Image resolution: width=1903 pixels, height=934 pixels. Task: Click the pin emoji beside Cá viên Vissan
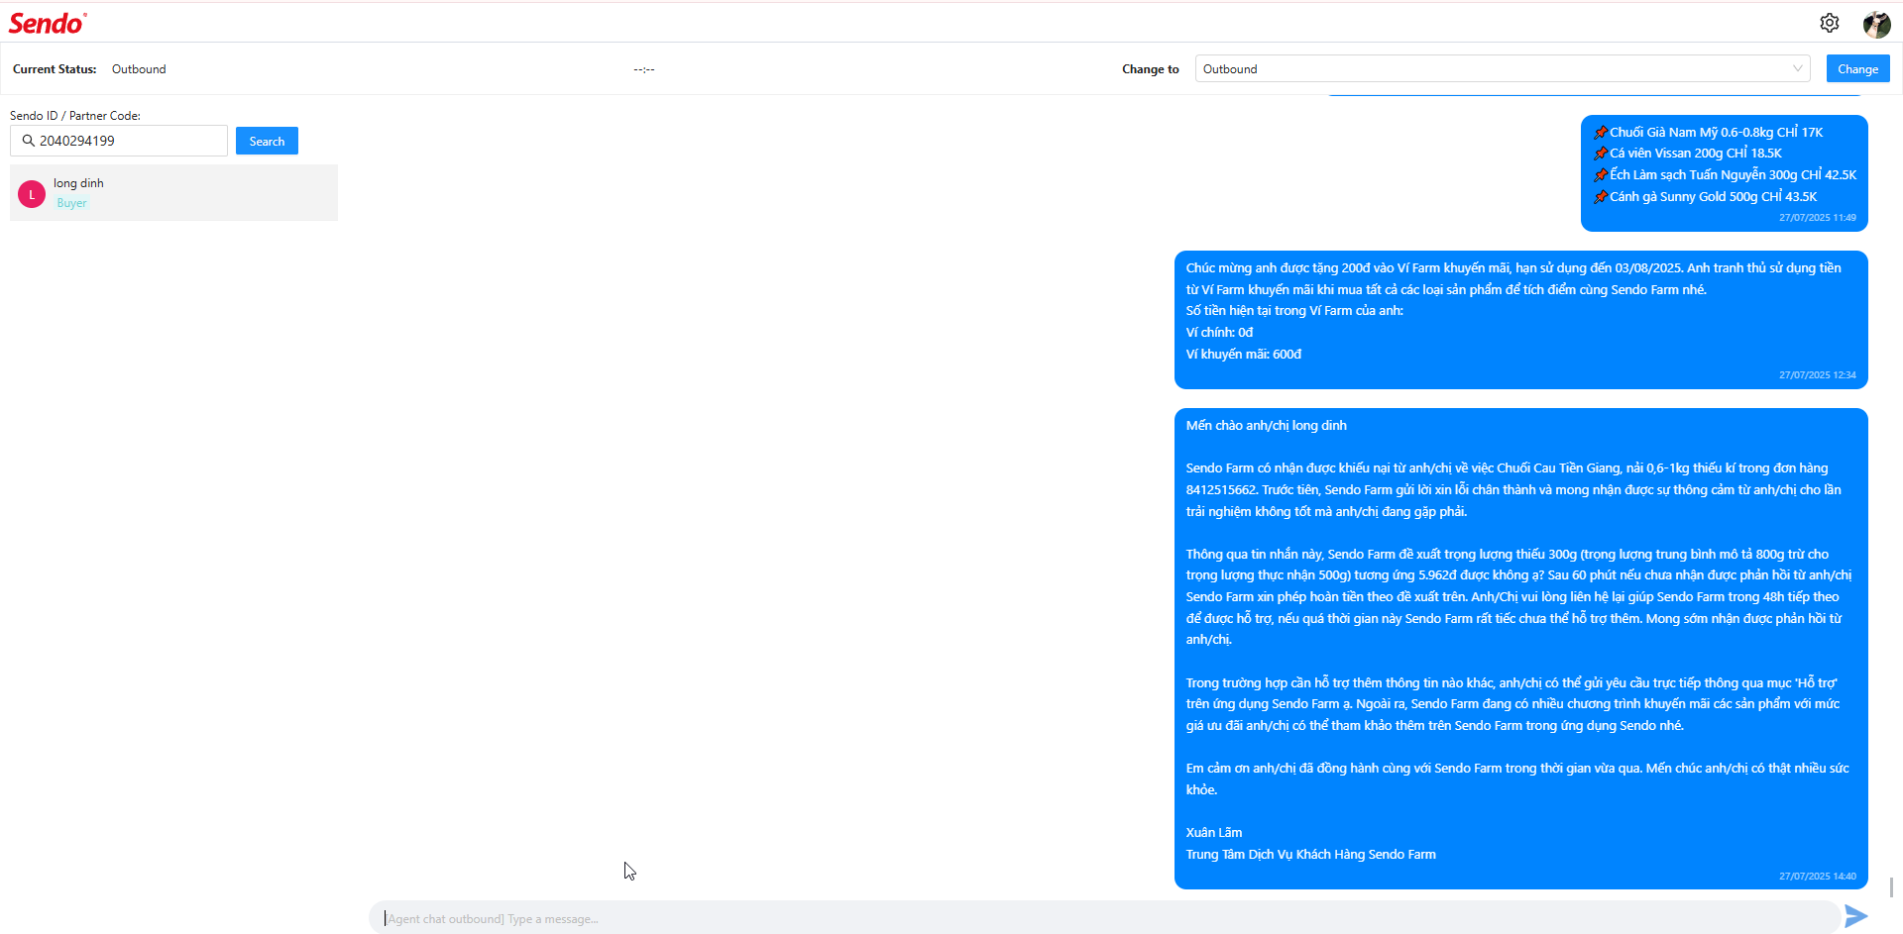click(x=1600, y=153)
